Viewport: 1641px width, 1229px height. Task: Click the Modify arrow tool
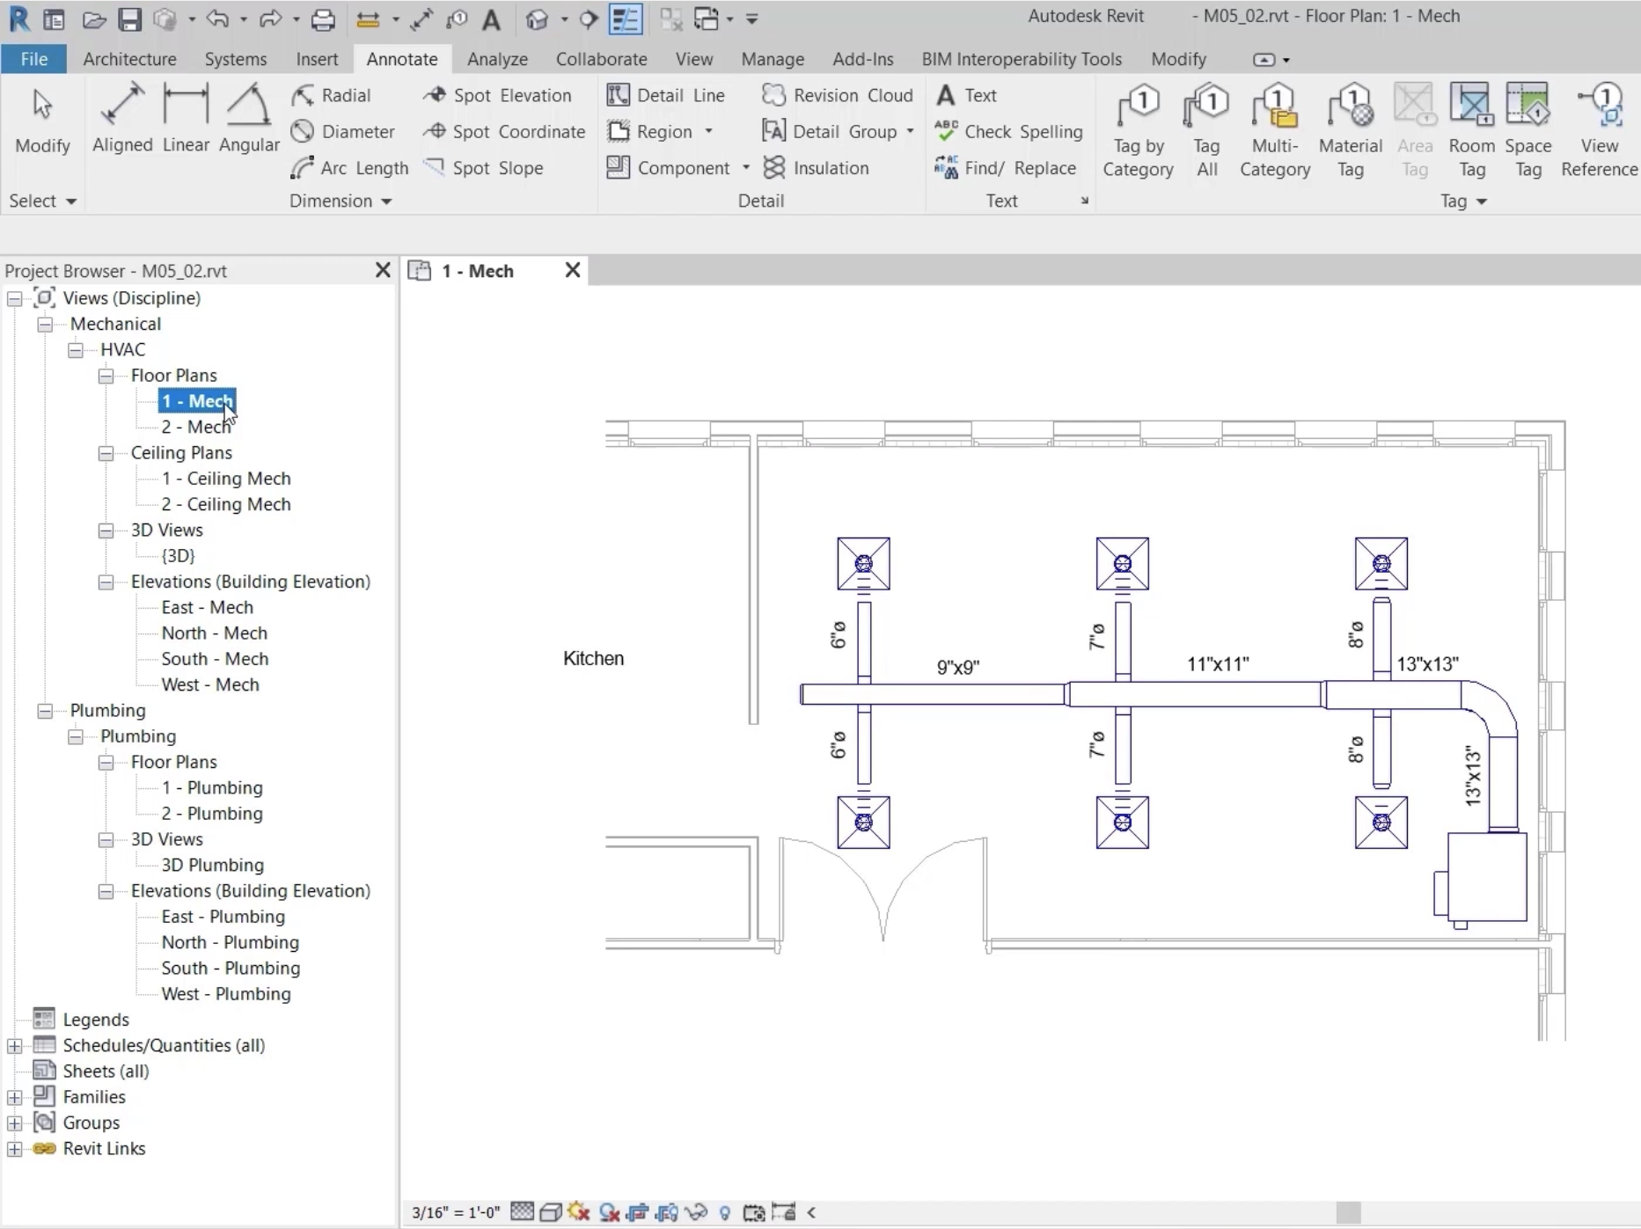click(x=42, y=121)
